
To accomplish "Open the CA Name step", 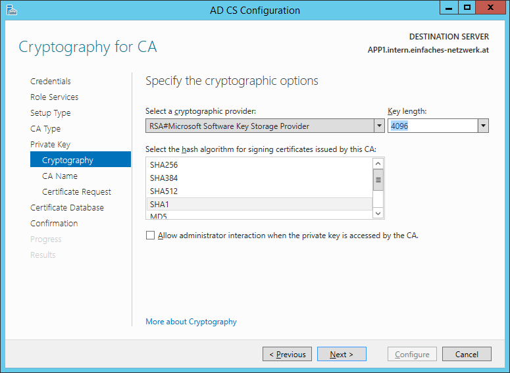I will tap(60, 176).
